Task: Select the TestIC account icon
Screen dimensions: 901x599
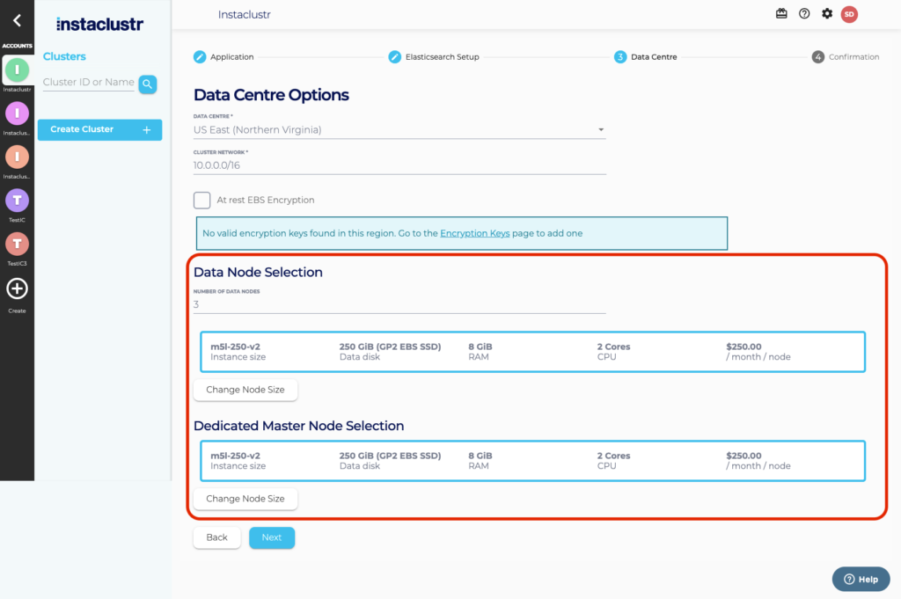Action: [17, 201]
